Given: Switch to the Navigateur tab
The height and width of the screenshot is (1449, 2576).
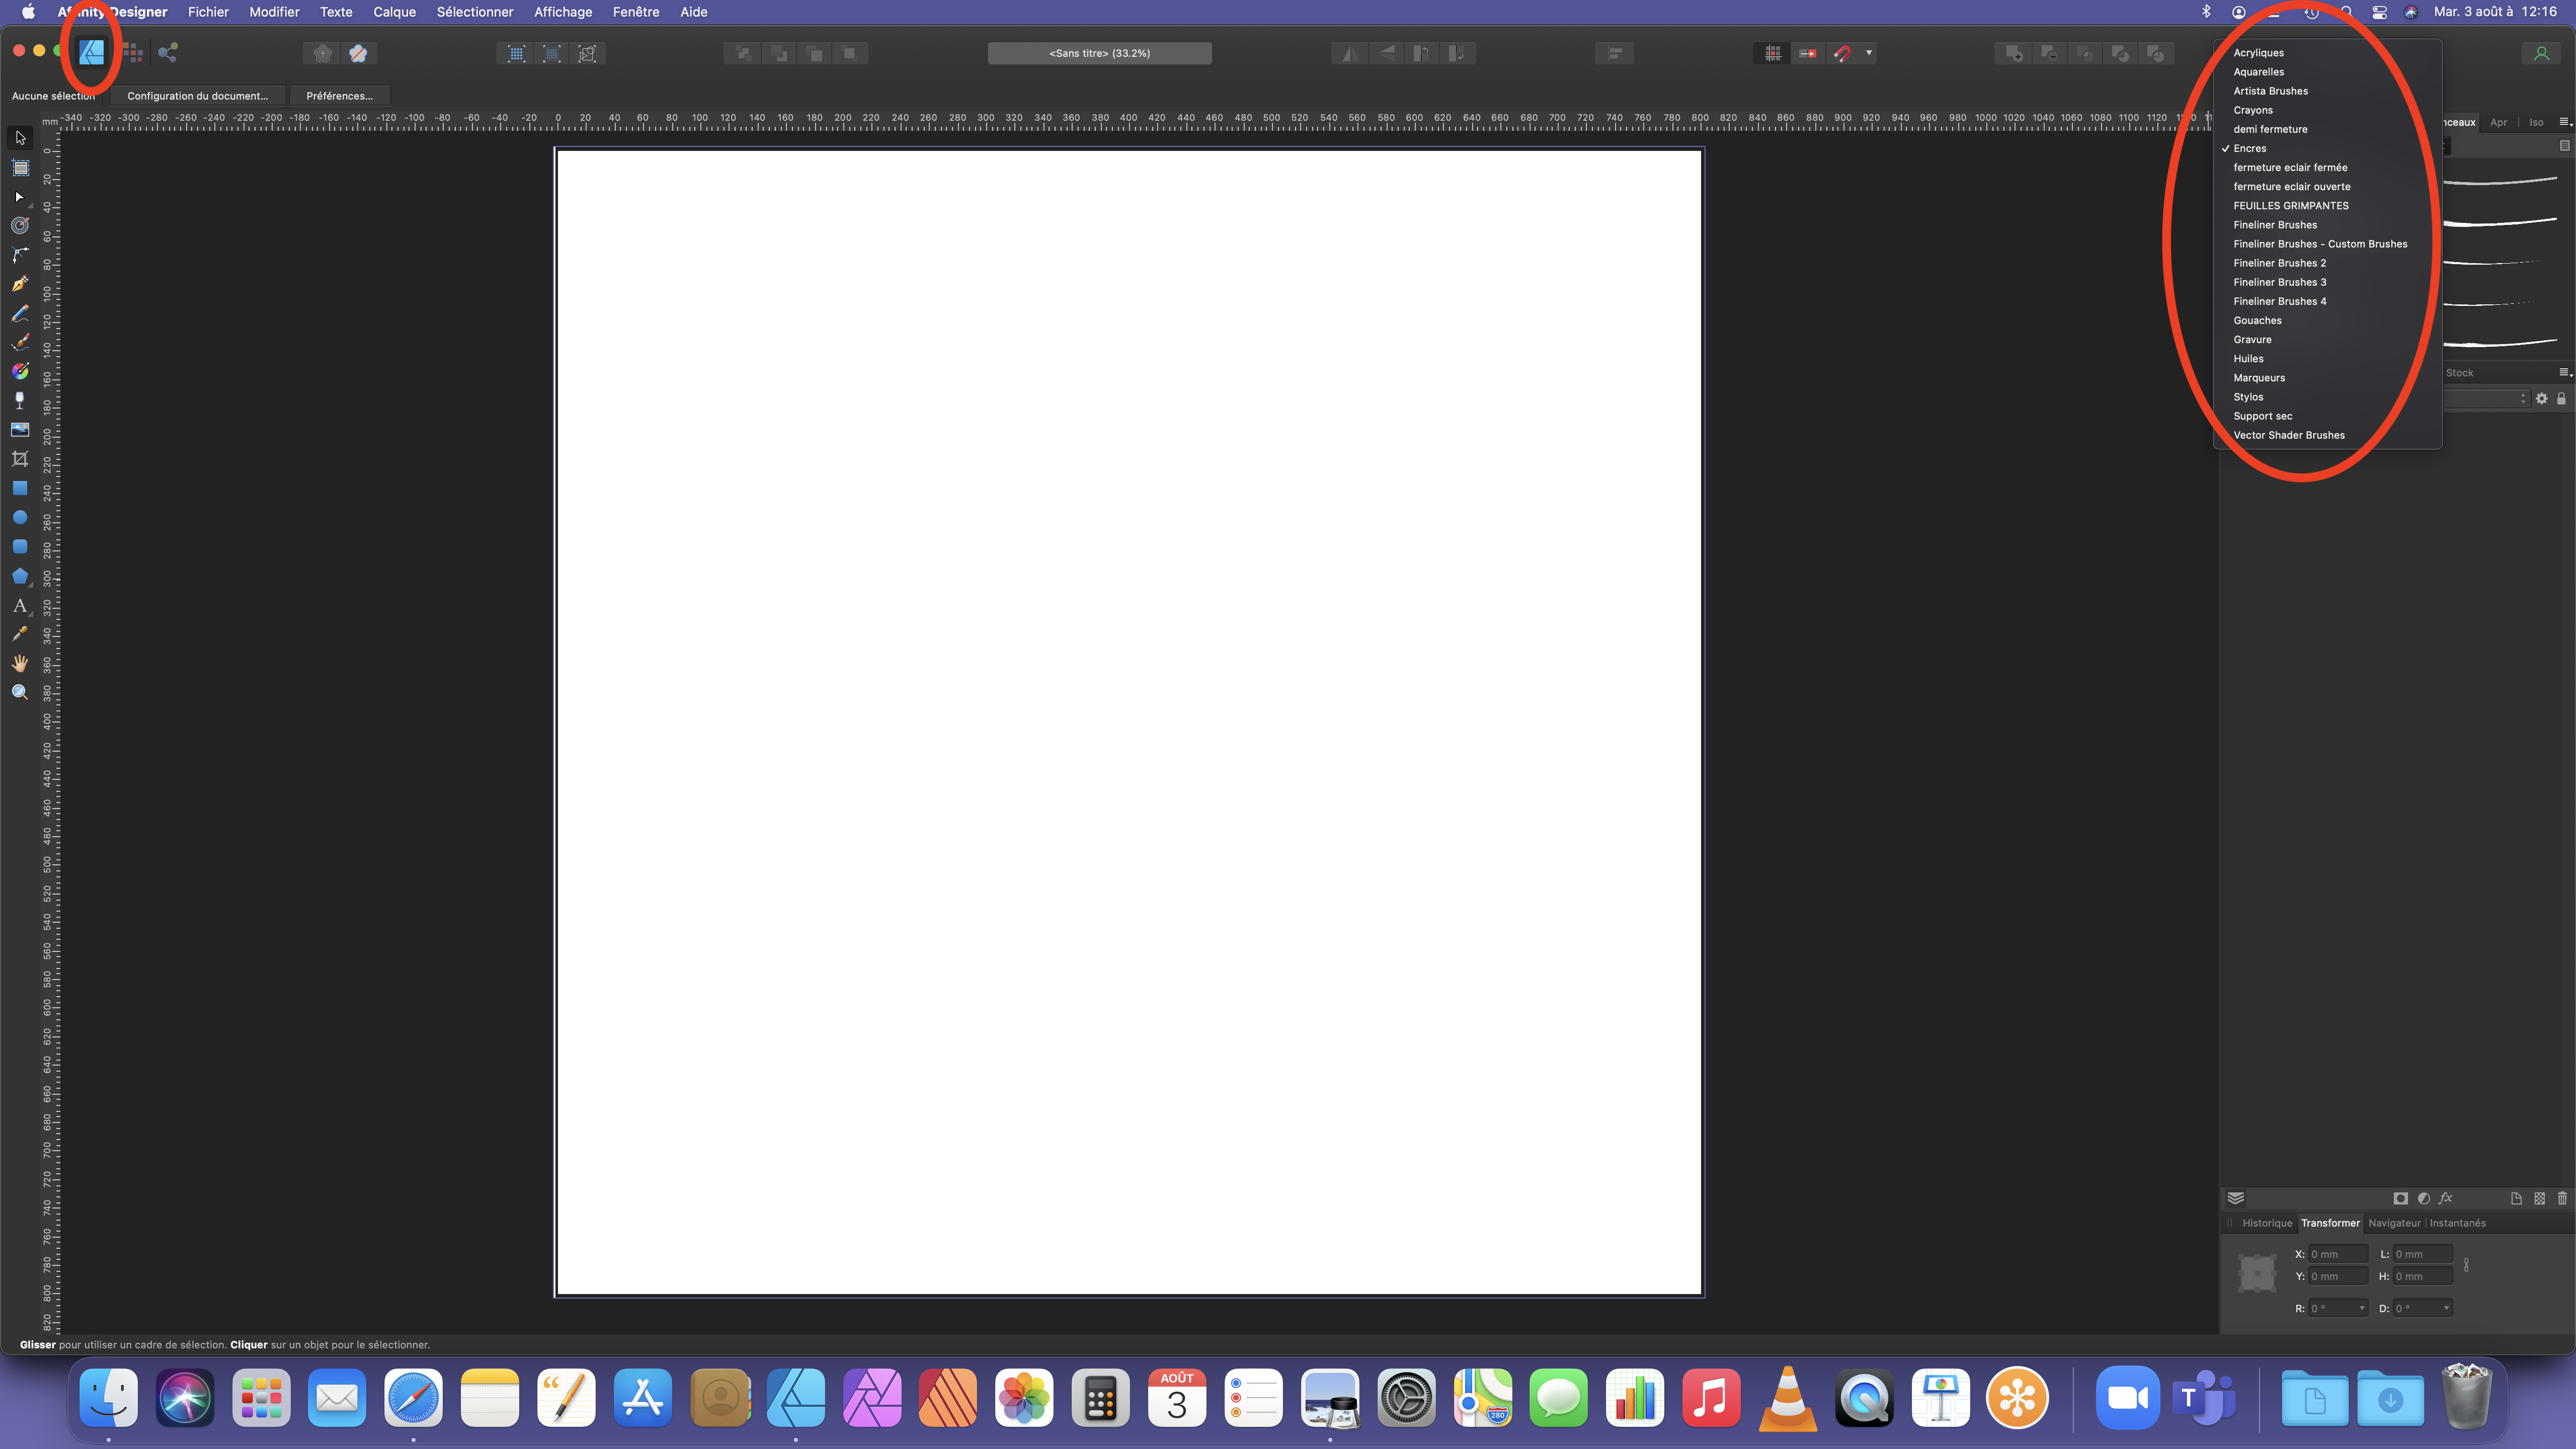Looking at the screenshot, I should pos(2394,1223).
